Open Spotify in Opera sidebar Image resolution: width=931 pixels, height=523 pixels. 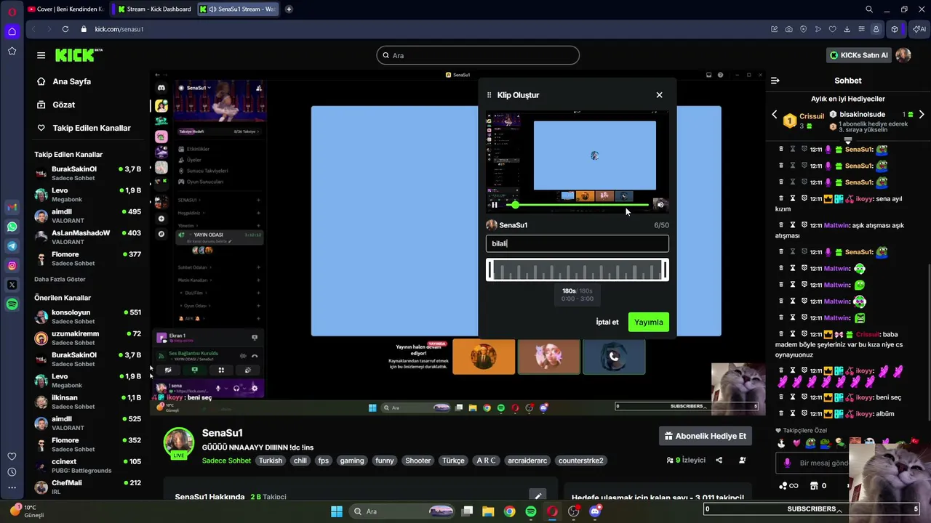pyautogui.click(x=12, y=304)
